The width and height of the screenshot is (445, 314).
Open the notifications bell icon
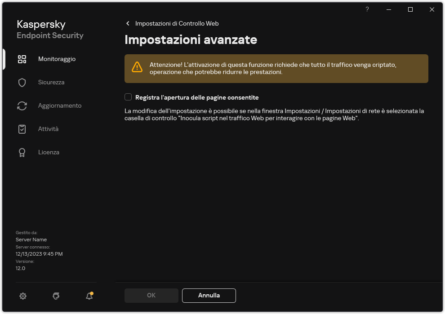(x=88, y=297)
